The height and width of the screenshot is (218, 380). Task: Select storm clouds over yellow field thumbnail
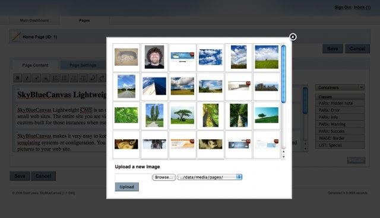pos(182,86)
